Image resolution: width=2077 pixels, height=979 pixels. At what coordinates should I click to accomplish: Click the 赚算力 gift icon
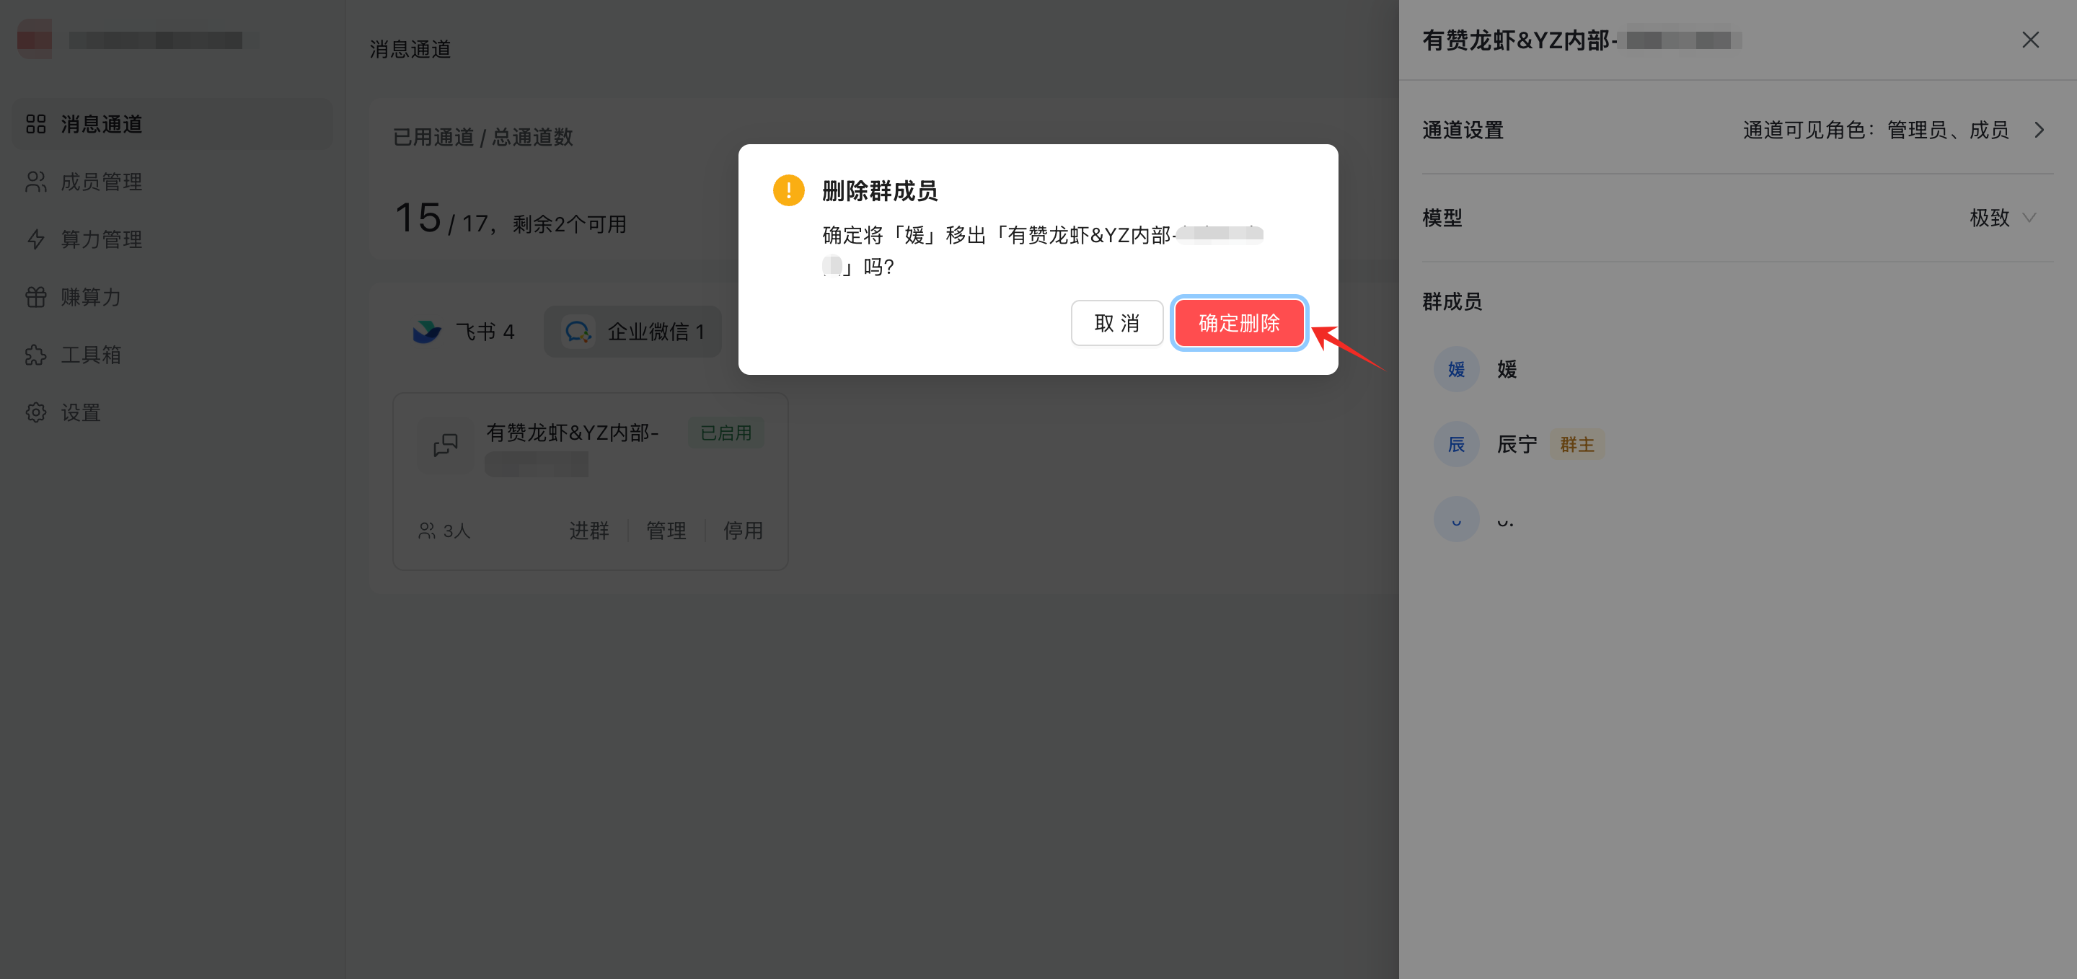tap(35, 297)
